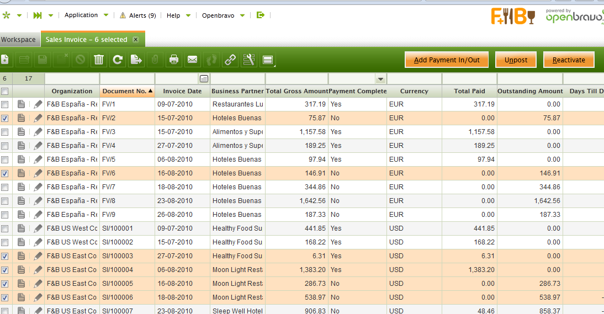Click the green logout icon

[x=261, y=15]
